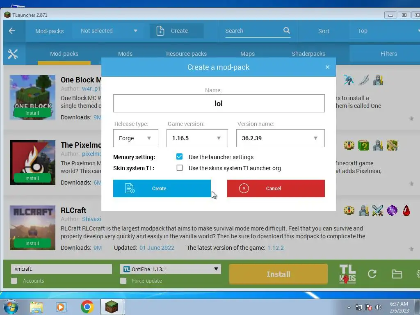Click the TL Mods logo icon

(347, 274)
